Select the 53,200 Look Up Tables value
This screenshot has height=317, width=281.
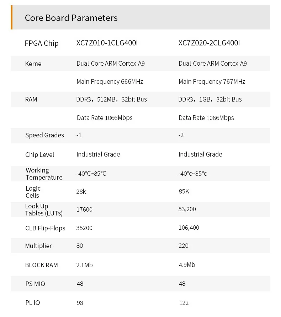tap(187, 209)
